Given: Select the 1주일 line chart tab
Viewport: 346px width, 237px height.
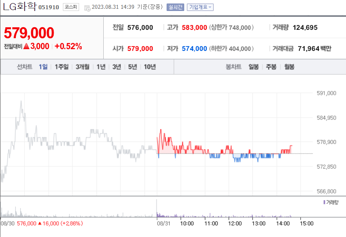Looking at the screenshot, I should (62, 67).
